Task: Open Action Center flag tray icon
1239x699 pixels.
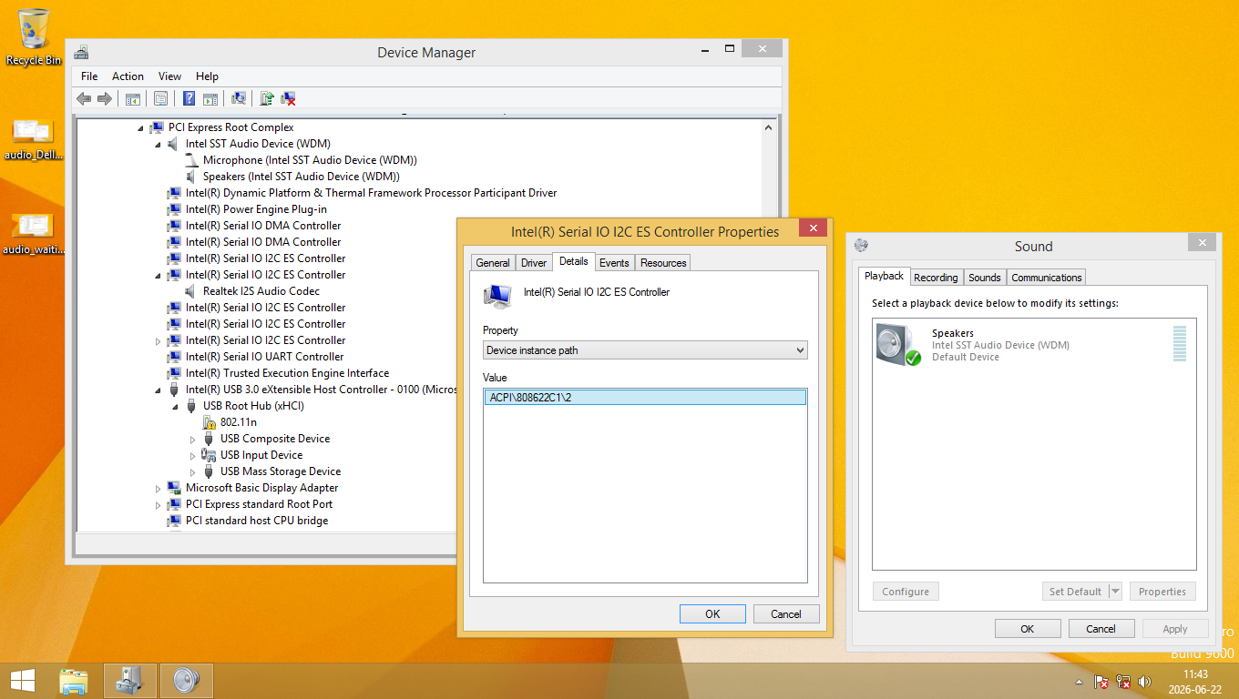Action: tap(1101, 682)
